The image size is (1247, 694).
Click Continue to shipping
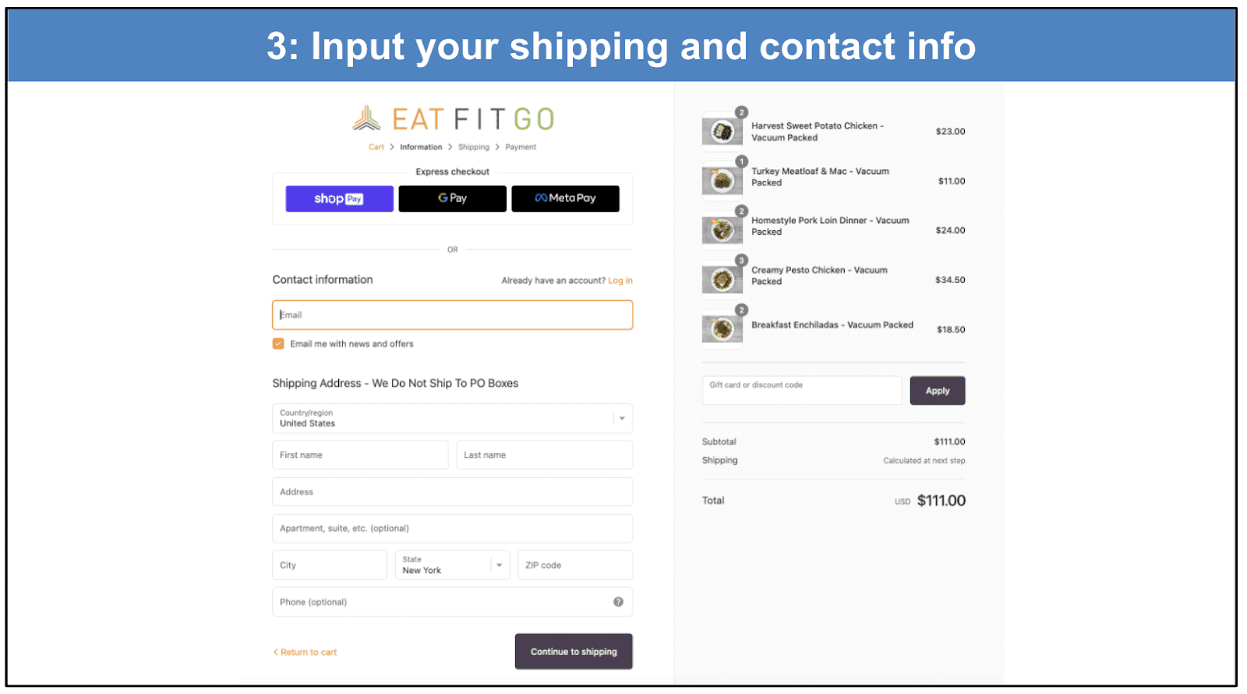(573, 651)
